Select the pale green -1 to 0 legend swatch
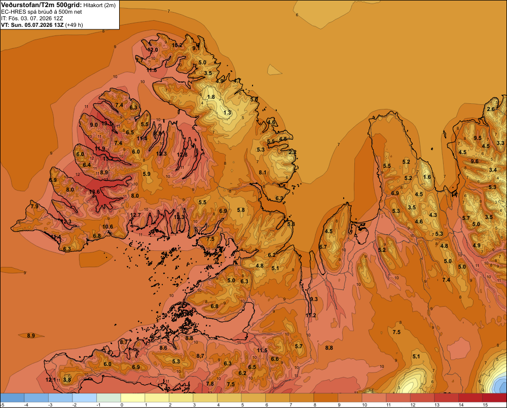Screen dimensions: 507x408 (x=108, y=398)
